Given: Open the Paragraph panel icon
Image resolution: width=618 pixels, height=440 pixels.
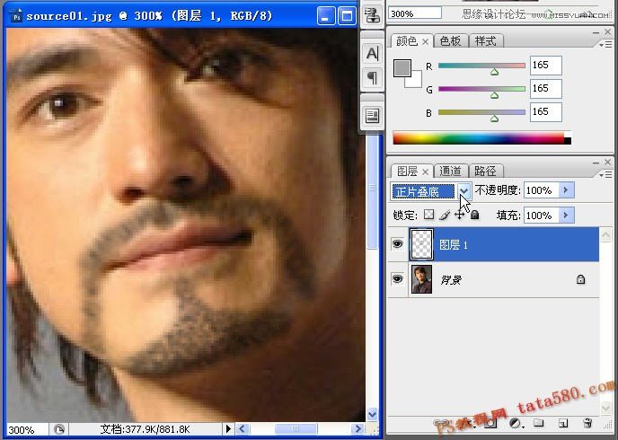Looking at the screenshot, I should [372, 77].
